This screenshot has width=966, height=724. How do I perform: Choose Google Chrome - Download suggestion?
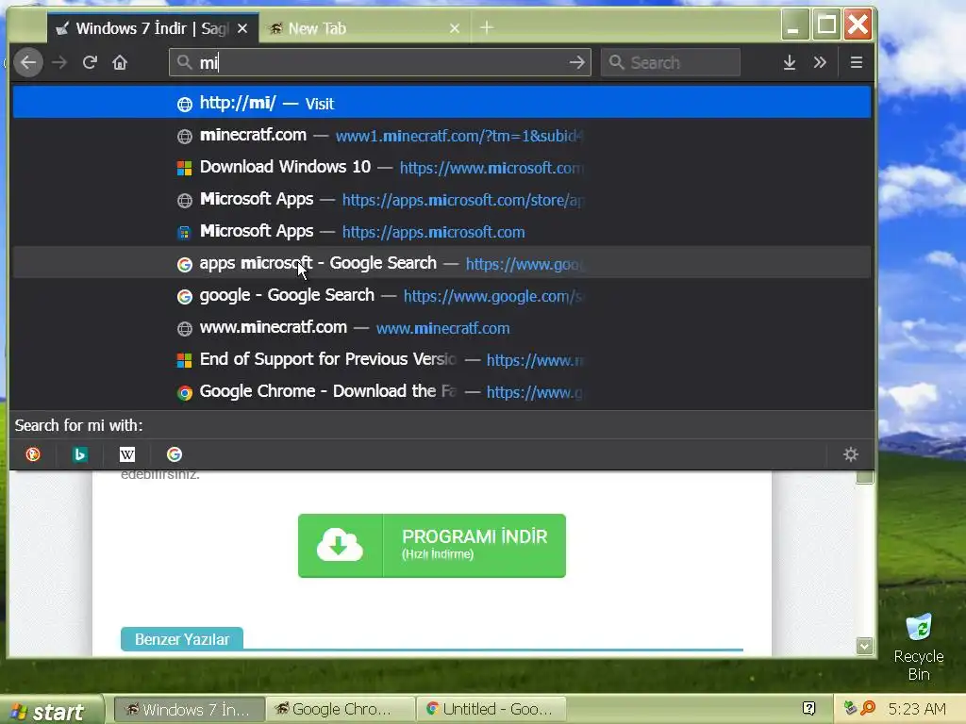(x=441, y=391)
